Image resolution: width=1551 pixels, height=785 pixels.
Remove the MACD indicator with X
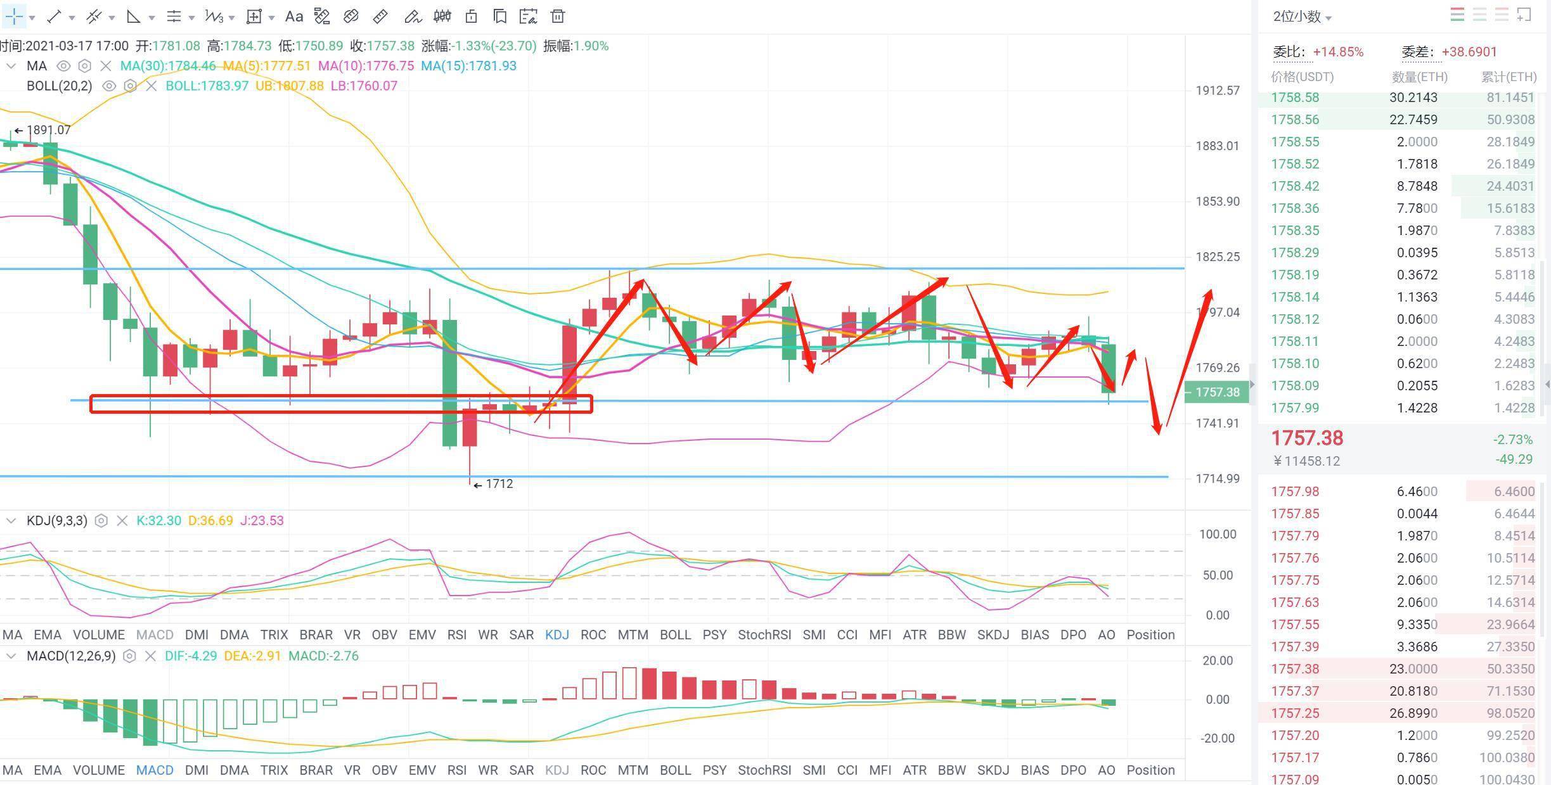pyautogui.click(x=150, y=656)
